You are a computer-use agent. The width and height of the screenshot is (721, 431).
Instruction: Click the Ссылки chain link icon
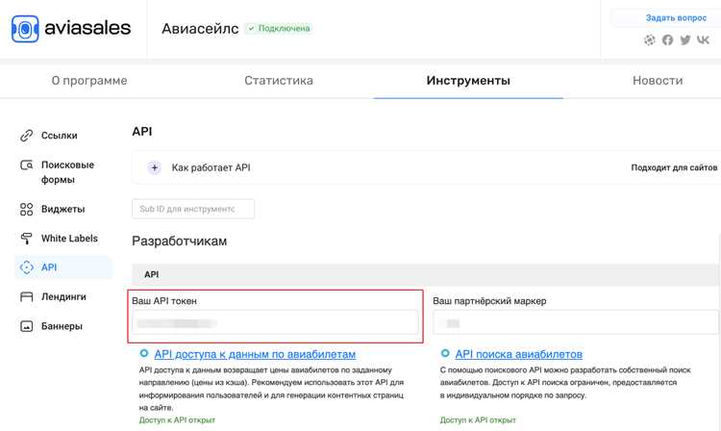(27, 136)
